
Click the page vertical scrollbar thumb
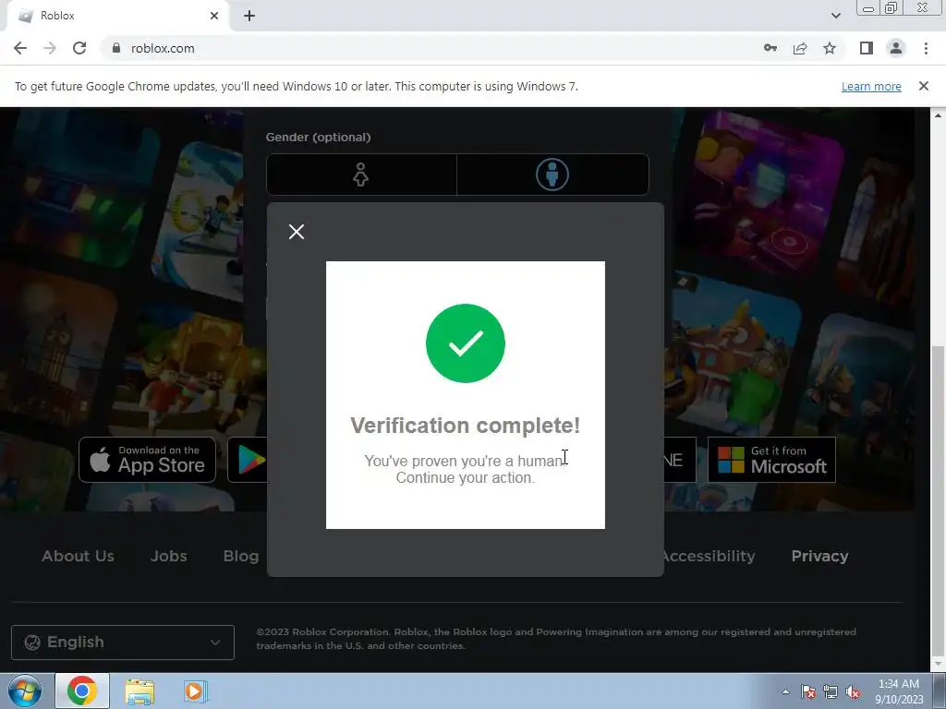click(x=938, y=500)
